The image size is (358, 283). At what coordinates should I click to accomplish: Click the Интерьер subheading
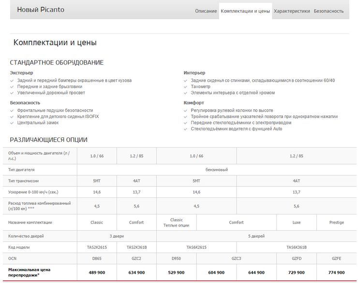coord(194,73)
